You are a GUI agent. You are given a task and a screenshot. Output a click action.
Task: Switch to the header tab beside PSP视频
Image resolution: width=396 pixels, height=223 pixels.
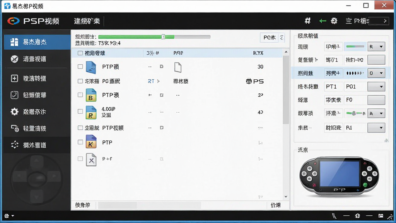point(87,21)
